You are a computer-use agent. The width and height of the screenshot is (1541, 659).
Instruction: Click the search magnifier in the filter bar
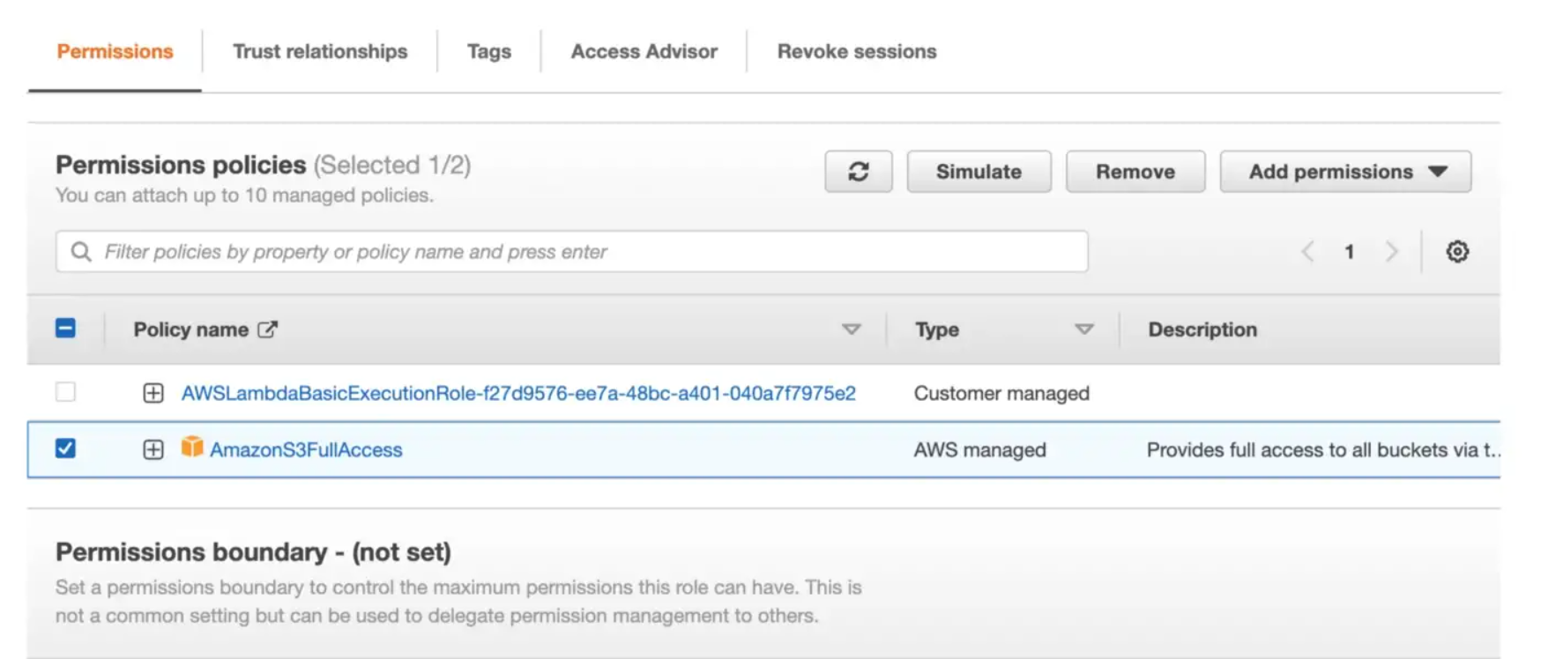(81, 252)
